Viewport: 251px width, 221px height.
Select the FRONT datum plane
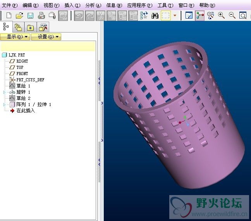tap(22, 74)
